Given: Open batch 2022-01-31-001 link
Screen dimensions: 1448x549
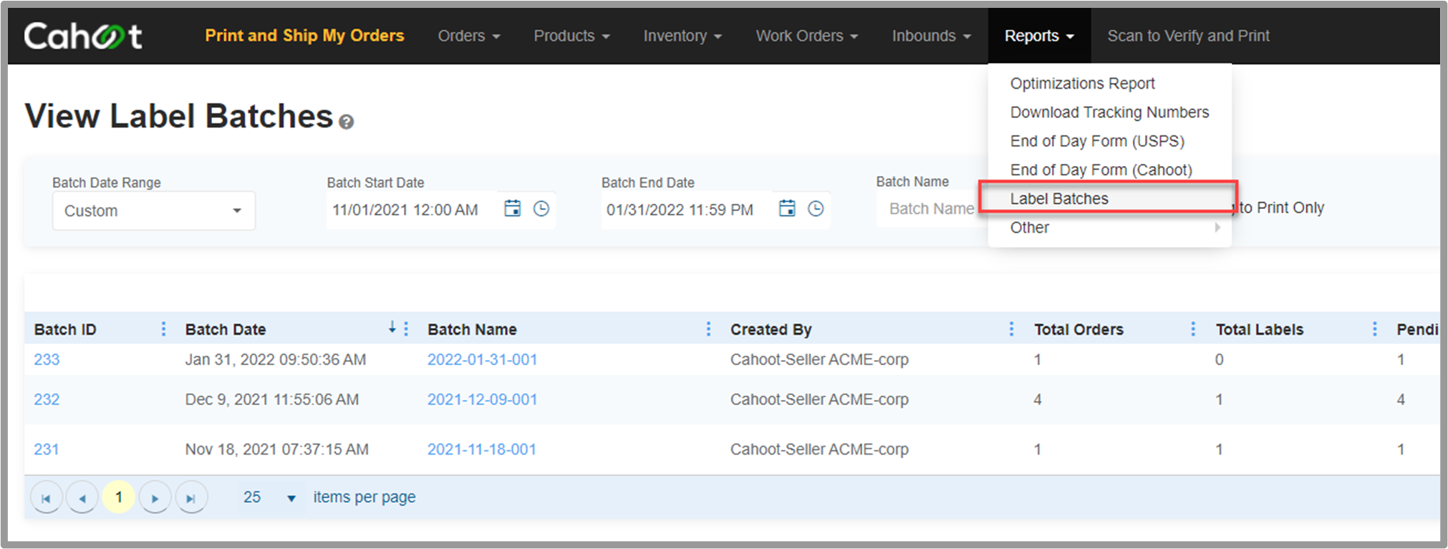Looking at the screenshot, I should coord(482,359).
